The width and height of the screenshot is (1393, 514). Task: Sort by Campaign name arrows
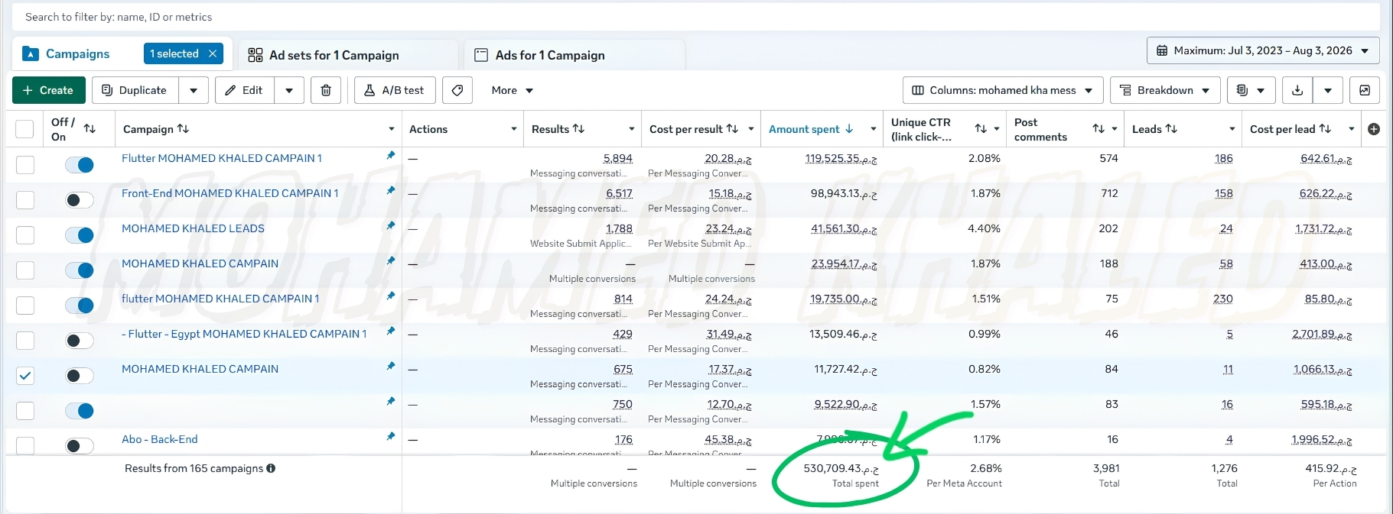pyautogui.click(x=183, y=128)
